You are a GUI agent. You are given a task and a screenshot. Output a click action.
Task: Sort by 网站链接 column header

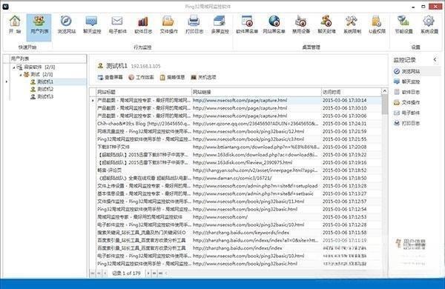[257, 92]
